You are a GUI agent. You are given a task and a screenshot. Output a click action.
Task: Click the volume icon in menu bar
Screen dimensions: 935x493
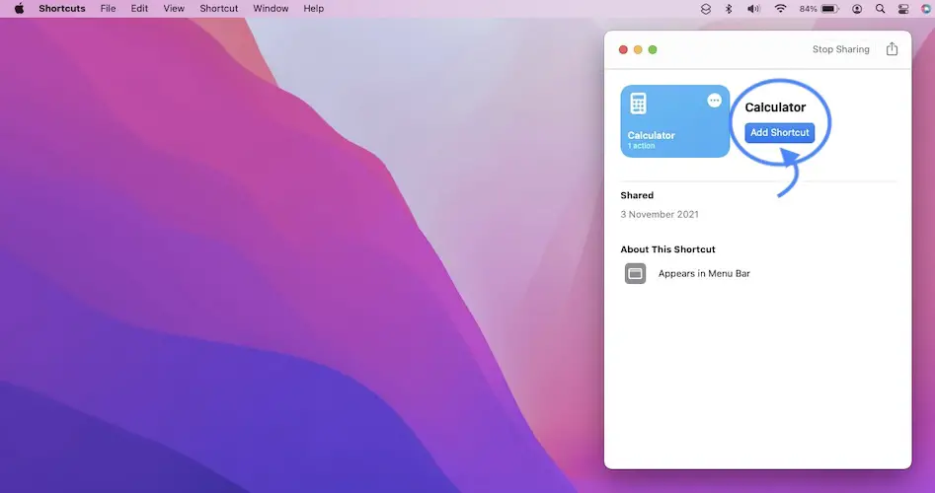click(x=753, y=9)
